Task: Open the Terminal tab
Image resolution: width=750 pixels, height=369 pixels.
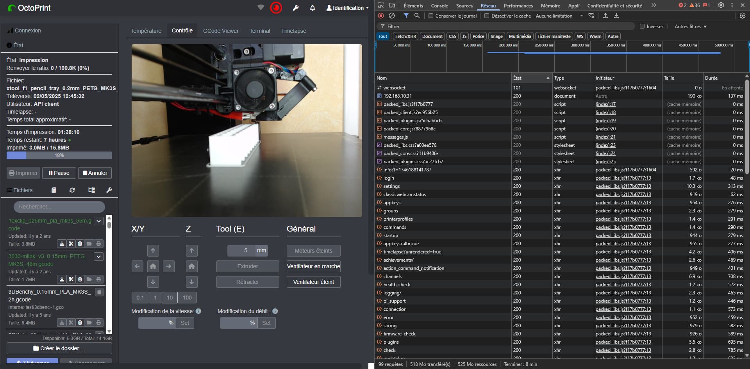Action: tap(260, 31)
